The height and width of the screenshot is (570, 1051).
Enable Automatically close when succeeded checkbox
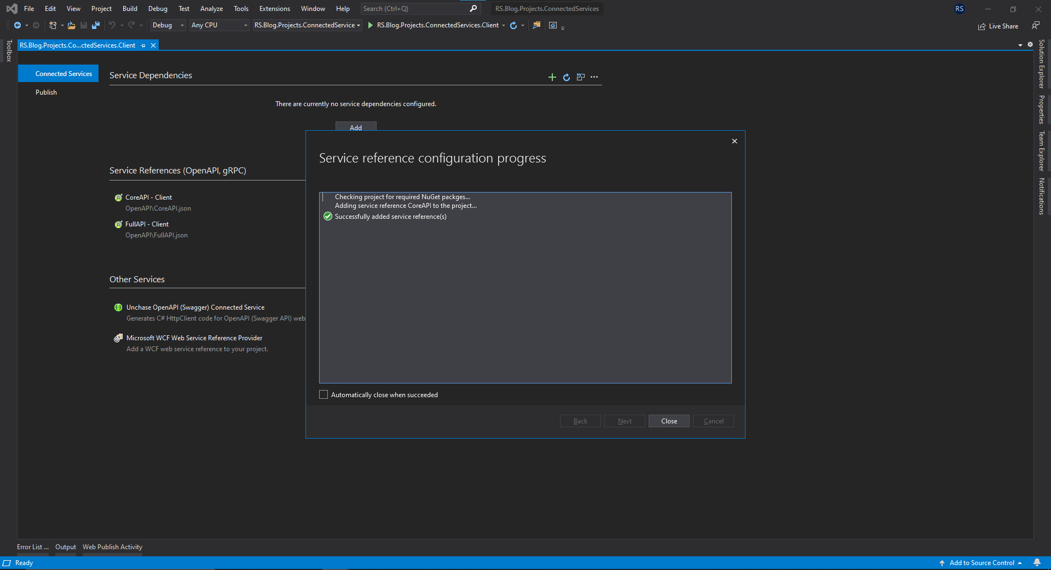click(324, 395)
